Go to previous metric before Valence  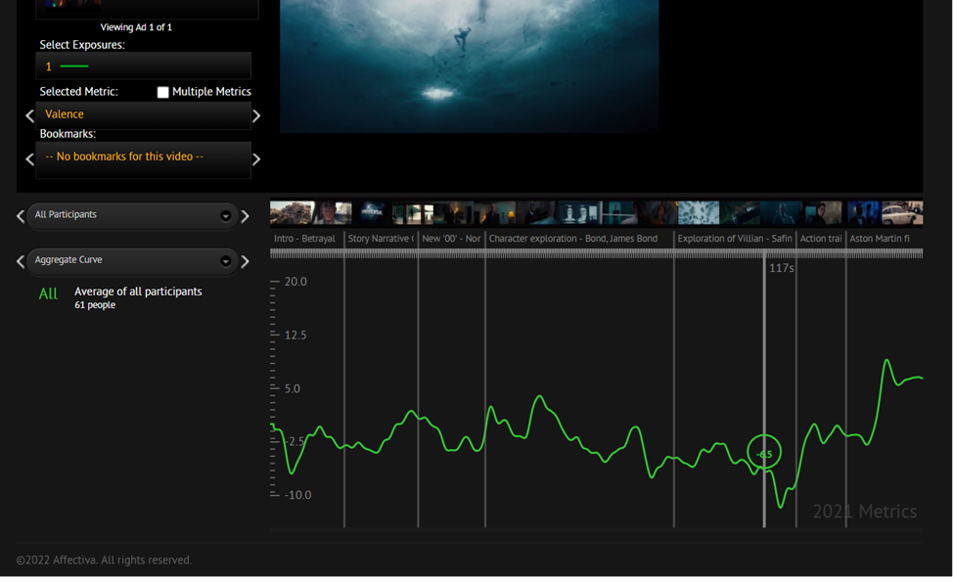coord(29,115)
